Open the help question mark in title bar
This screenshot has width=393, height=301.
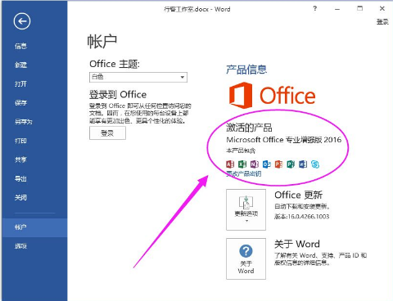pos(315,8)
